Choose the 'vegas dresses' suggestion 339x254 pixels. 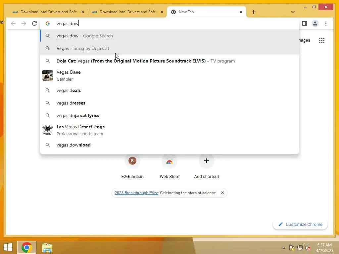coord(170,103)
